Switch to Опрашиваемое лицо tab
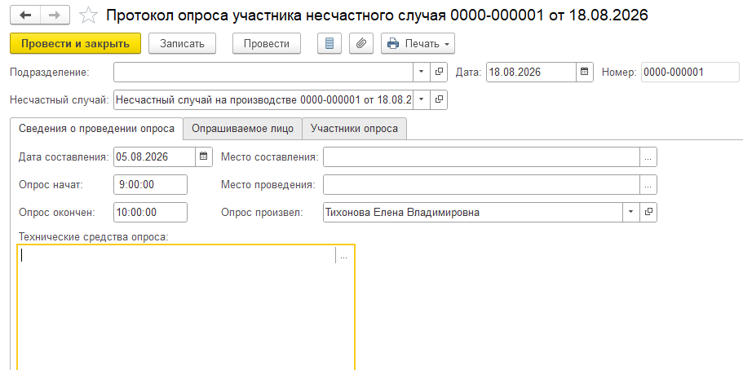743x370 pixels. (242, 129)
